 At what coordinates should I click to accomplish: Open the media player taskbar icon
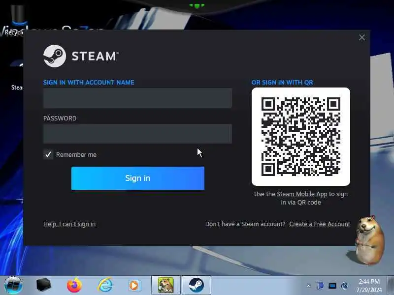click(135, 286)
